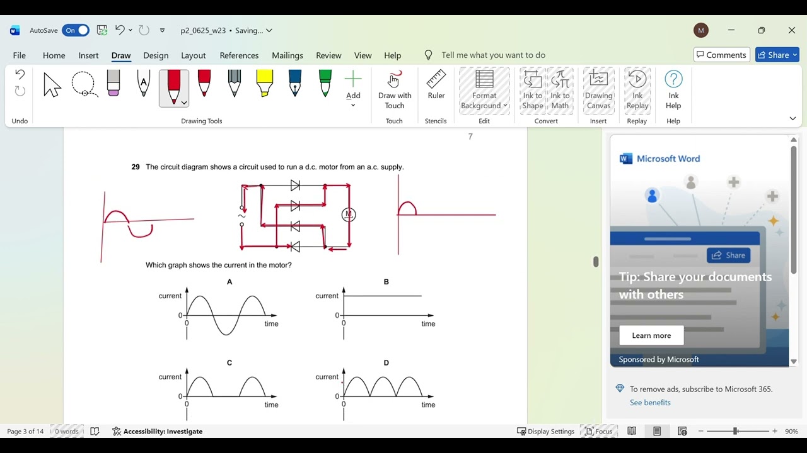807x453 pixels.
Task: Click Add pen button
Action: coord(353,88)
